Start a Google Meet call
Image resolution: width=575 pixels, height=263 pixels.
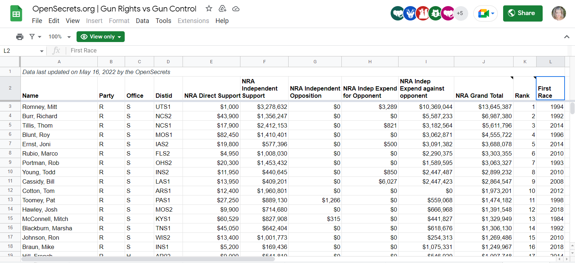coord(483,13)
